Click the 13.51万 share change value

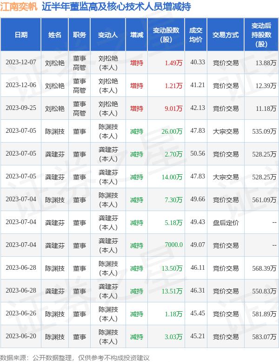(172, 291)
